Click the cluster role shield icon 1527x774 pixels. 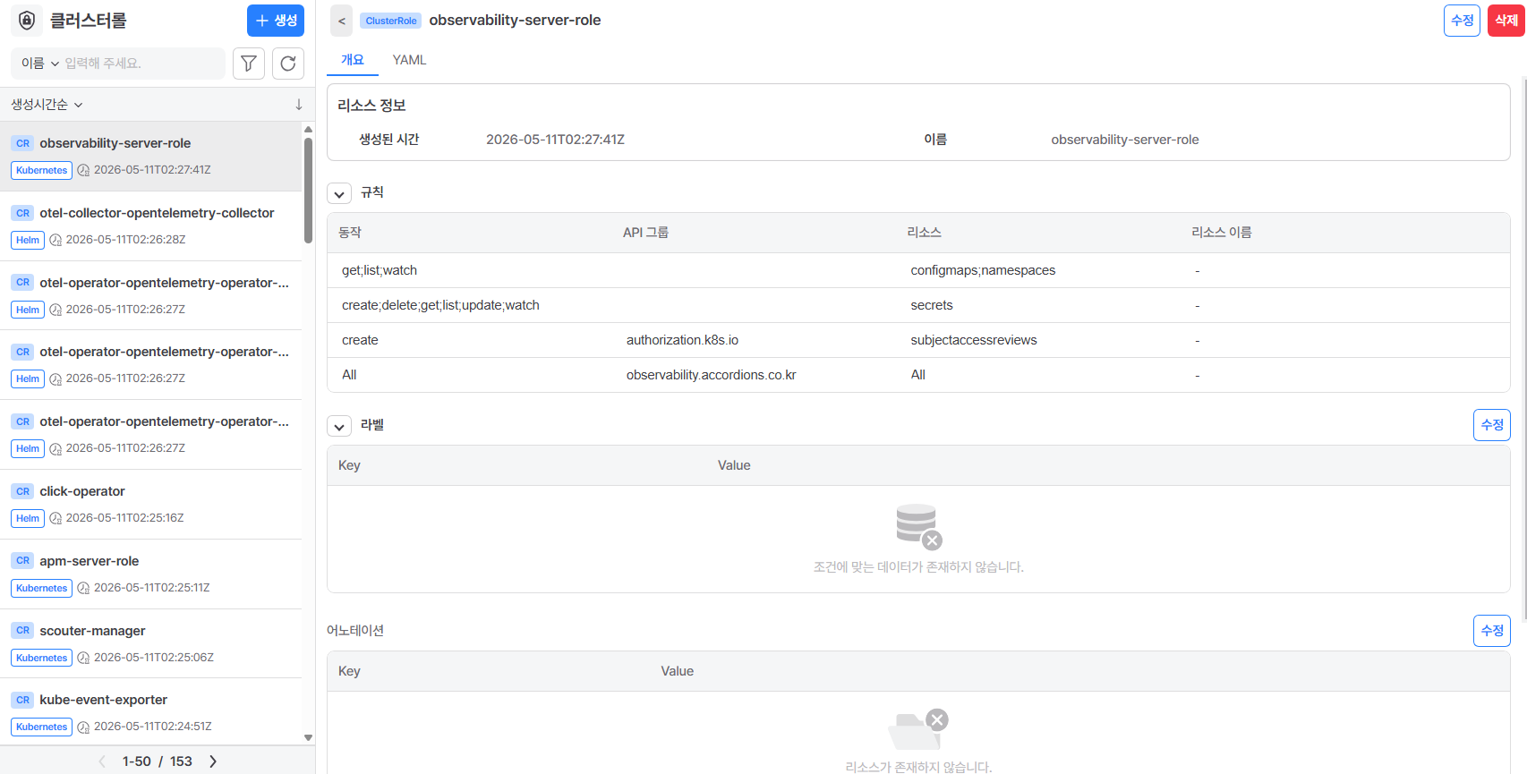27,21
